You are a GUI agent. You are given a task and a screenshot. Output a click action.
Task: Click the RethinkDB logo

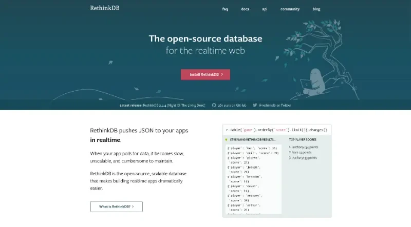(x=105, y=8)
